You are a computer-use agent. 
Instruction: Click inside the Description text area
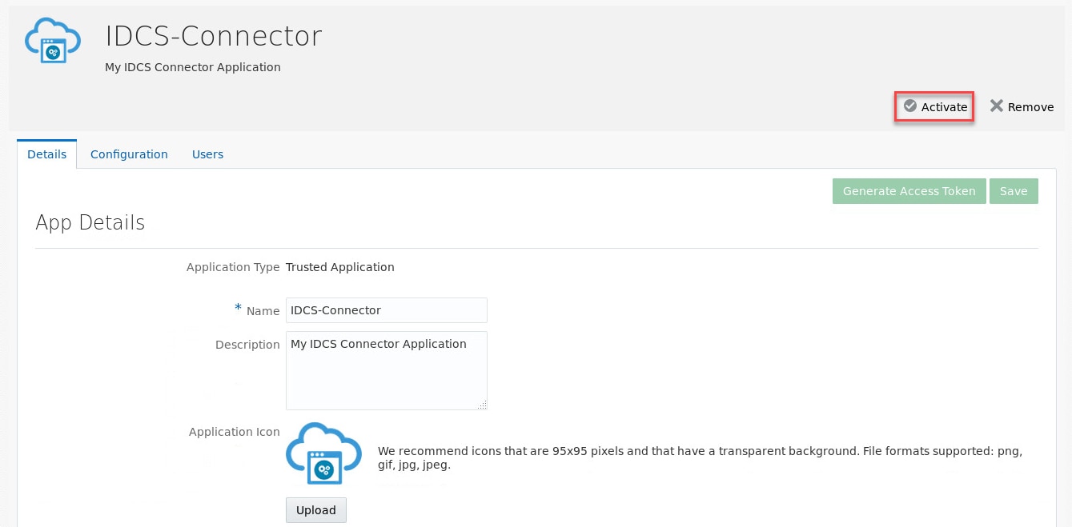coord(387,376)
